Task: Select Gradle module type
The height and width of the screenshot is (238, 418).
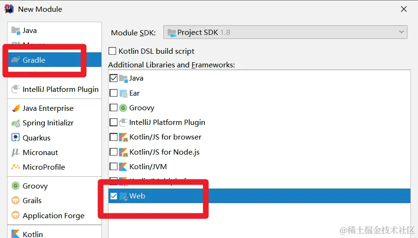Action: pyautogui.click(x=54, y=60)
